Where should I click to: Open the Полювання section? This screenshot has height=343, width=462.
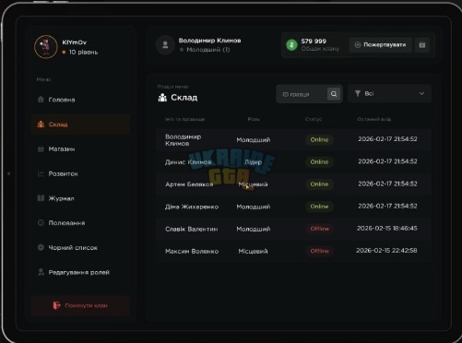tap(80, 223)
